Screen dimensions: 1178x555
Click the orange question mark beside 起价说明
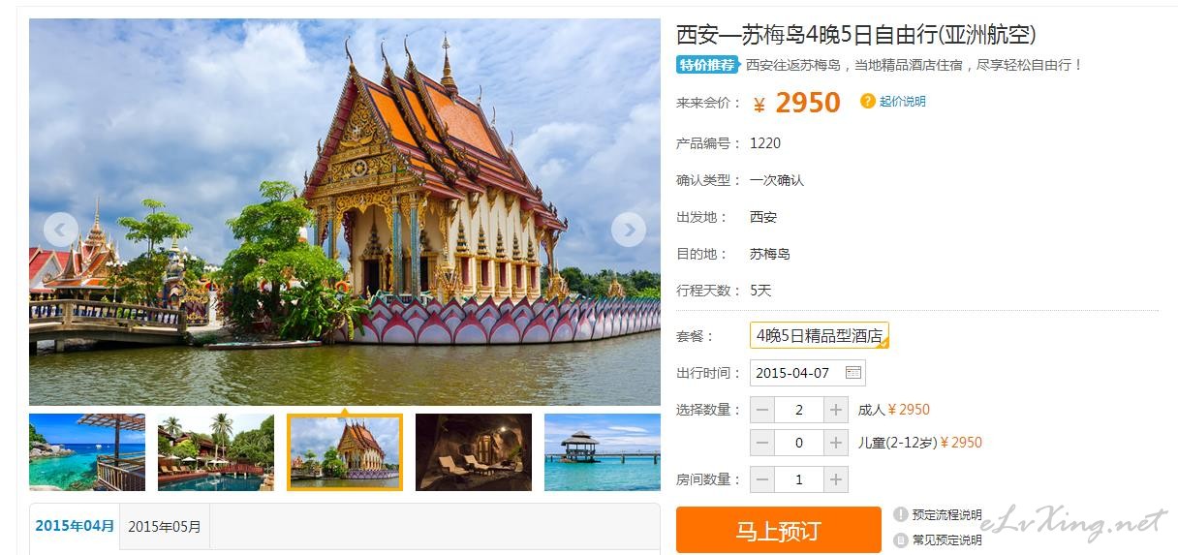click(868, 101)
